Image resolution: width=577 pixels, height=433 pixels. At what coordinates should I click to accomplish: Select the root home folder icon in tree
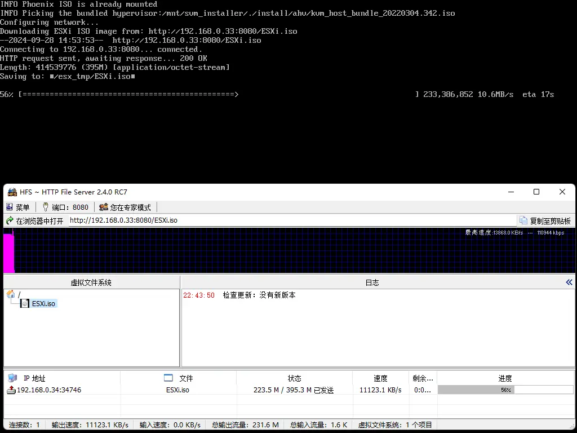click(x=11, y=294)
